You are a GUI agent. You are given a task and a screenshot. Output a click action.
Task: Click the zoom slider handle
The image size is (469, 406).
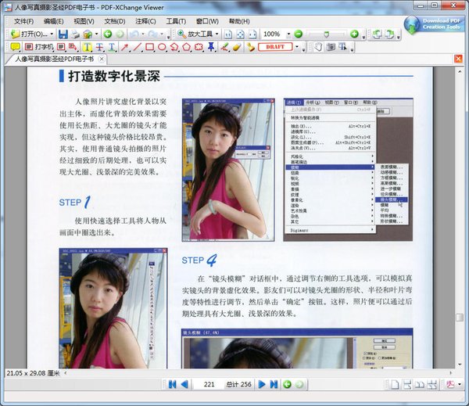(326, 34)
